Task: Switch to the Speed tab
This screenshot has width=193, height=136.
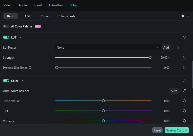Action: [x=38, y=5]
